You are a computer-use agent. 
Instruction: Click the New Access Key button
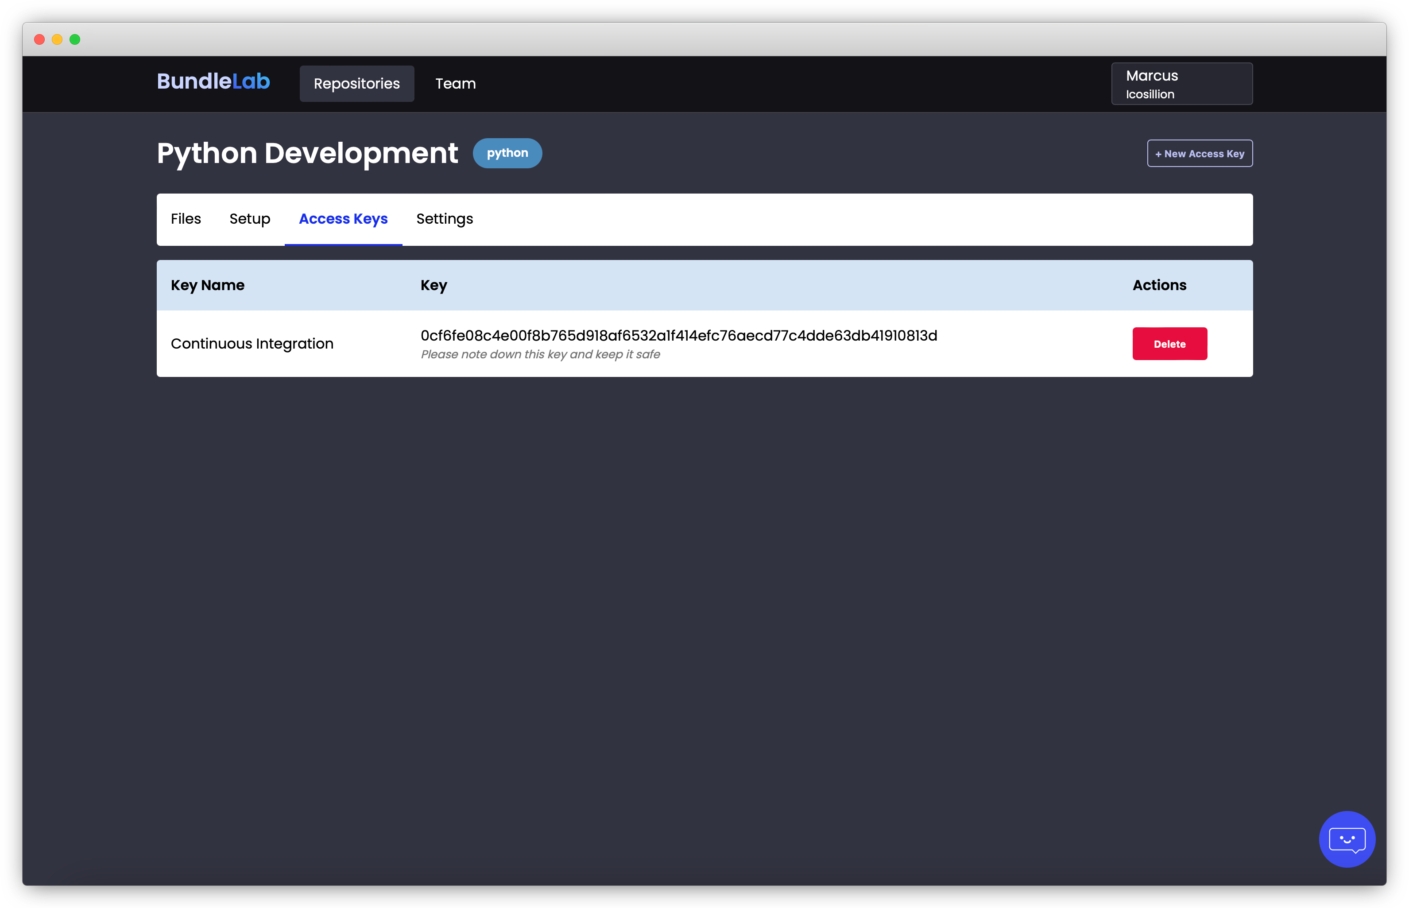click(x=1199, y=153)
